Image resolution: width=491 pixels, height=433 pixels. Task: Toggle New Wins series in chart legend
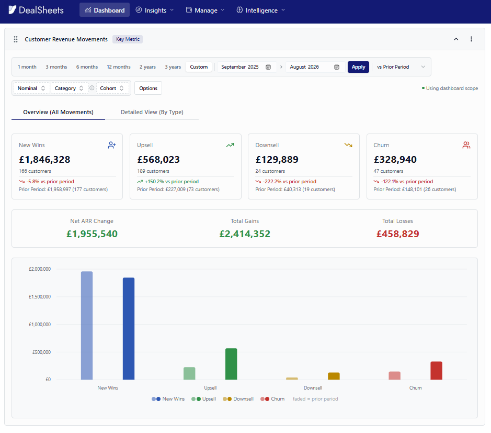click(x=168, y=399)
